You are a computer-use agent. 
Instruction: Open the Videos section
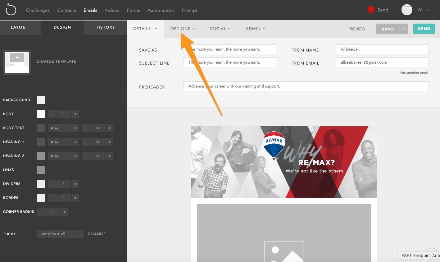point(112,10)
